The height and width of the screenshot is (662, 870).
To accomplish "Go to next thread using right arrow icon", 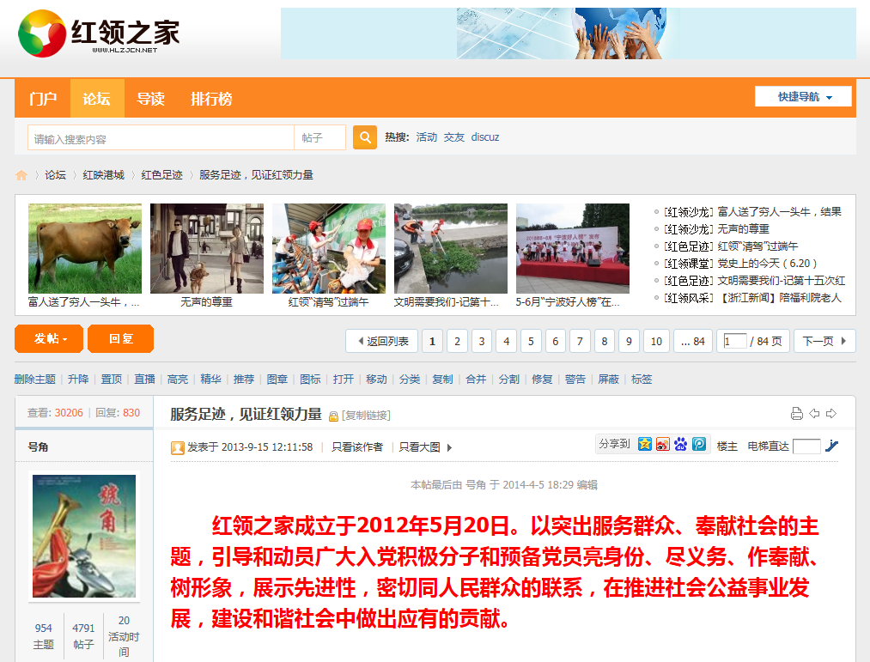I will [x=831, y=414].
